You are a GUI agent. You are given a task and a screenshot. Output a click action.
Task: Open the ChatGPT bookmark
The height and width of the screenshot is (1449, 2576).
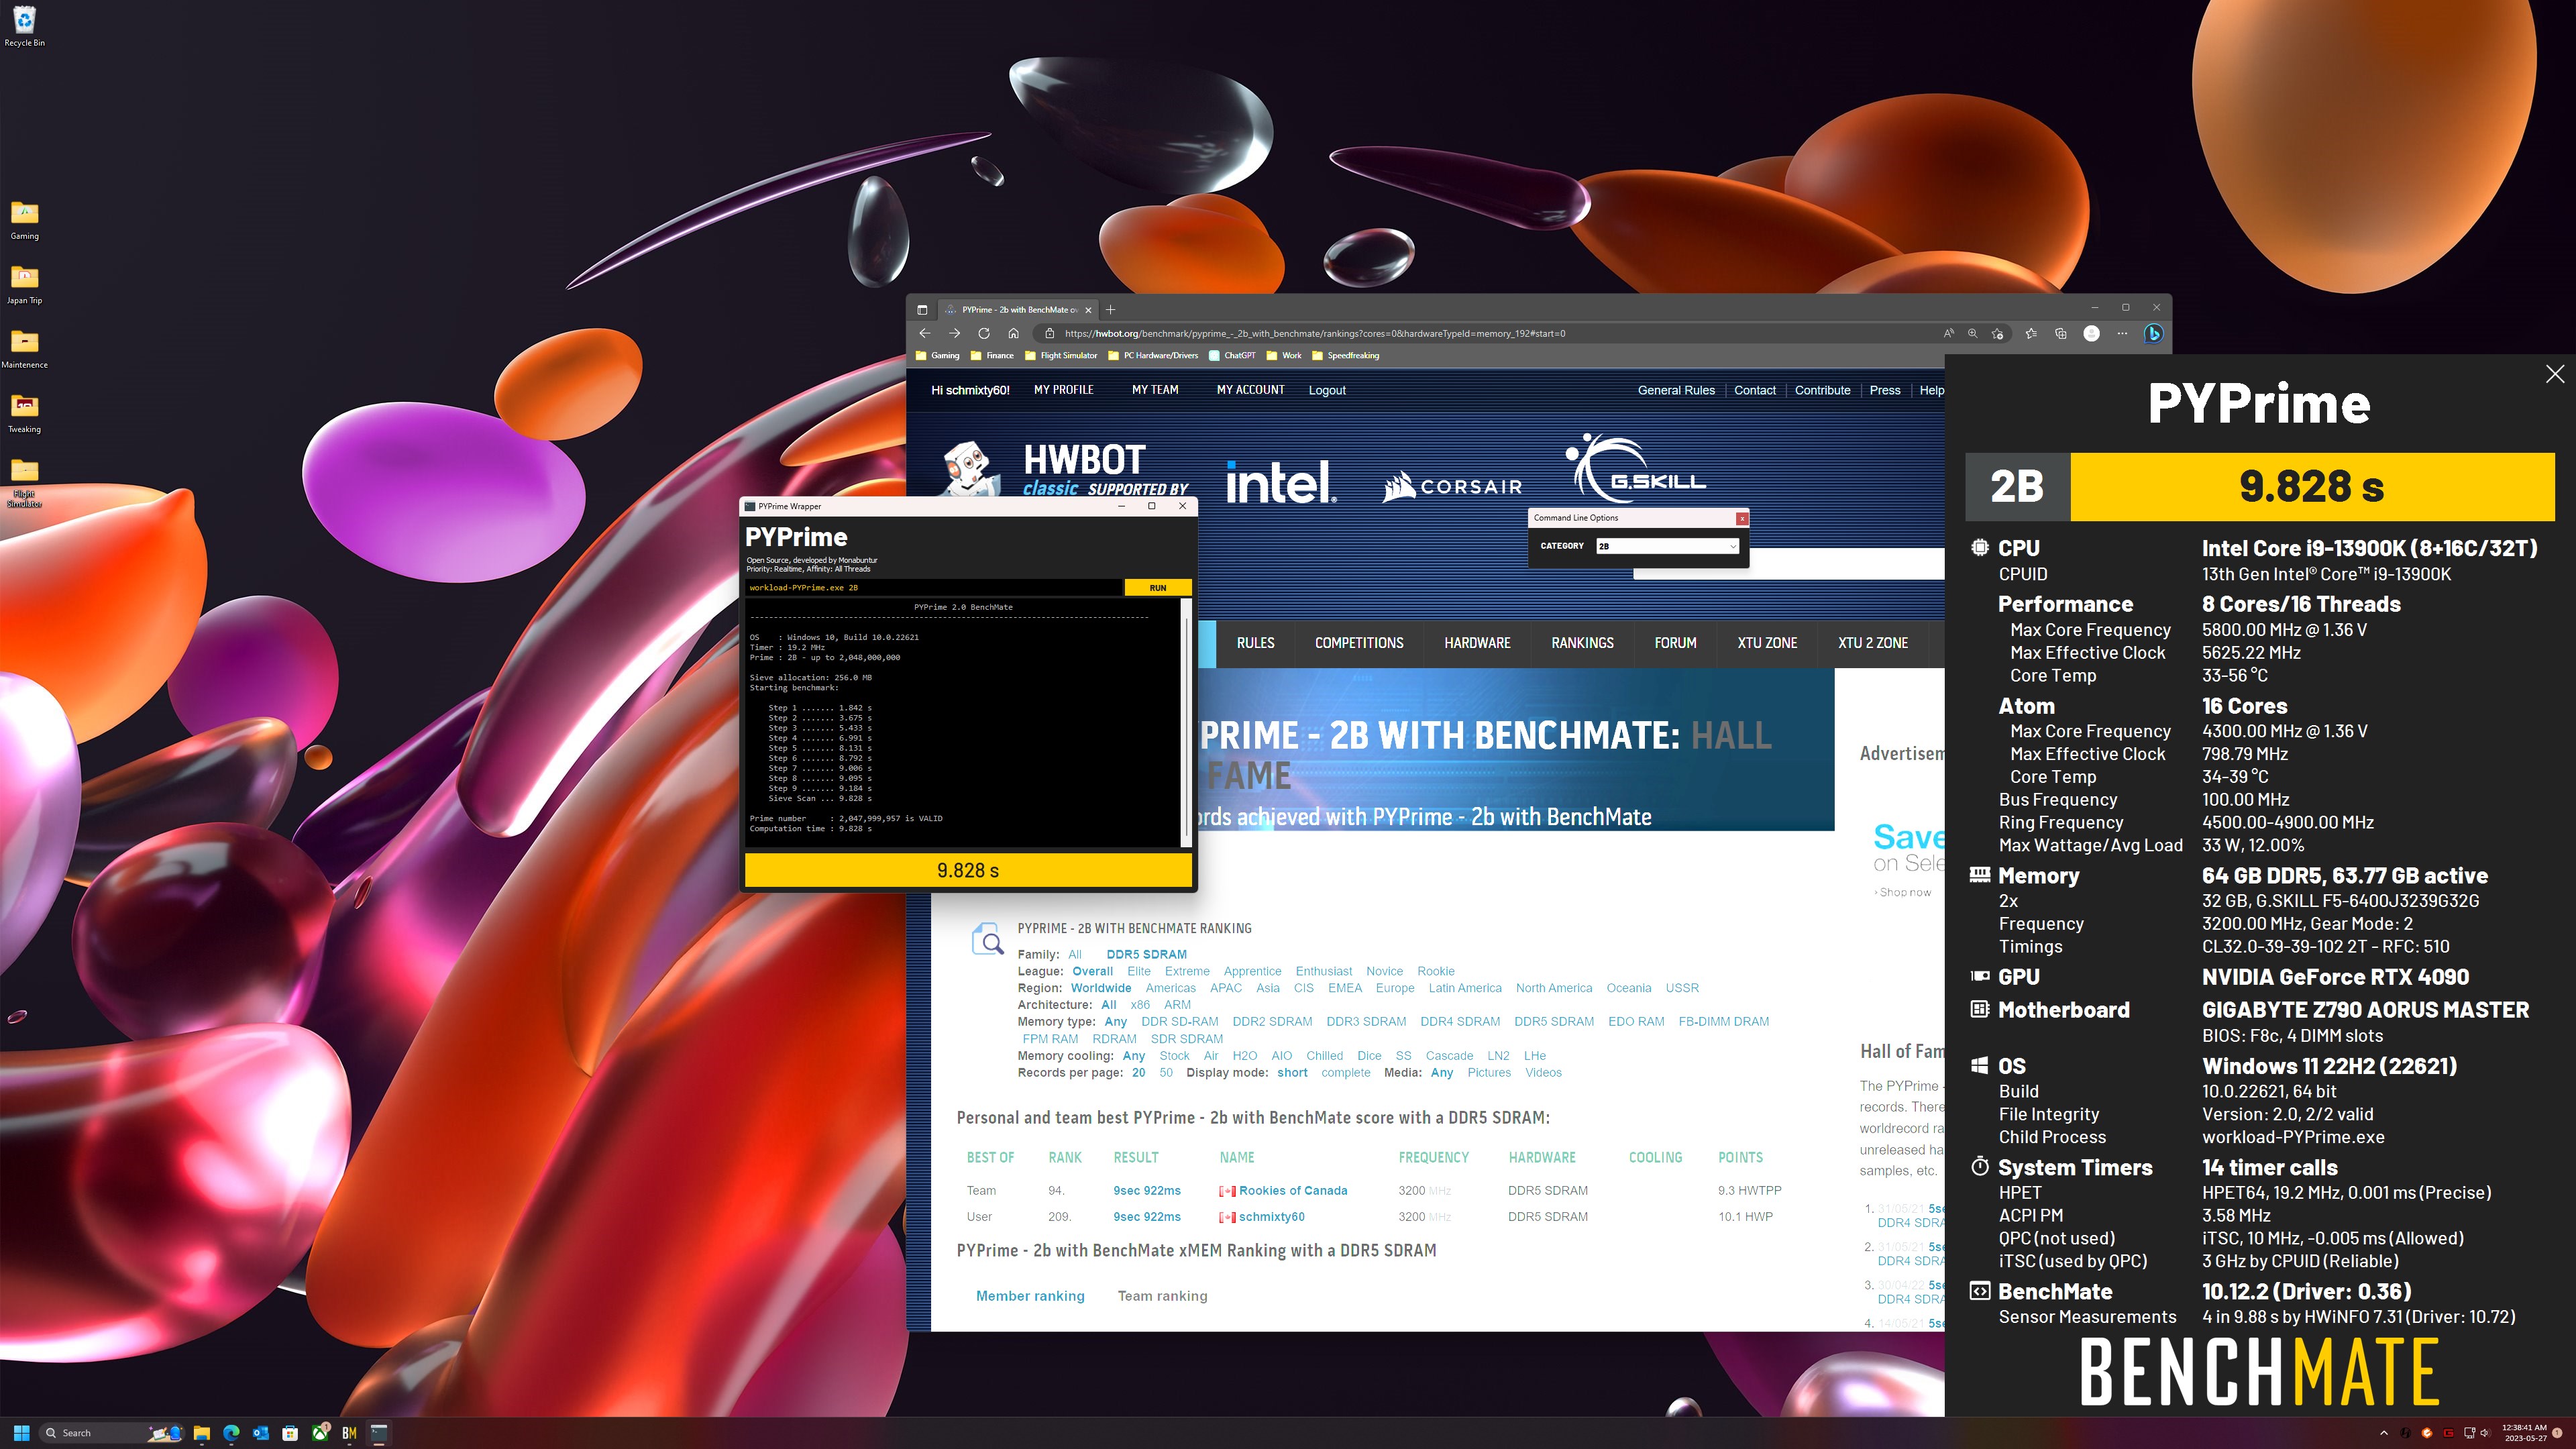tap(1231, 355)
